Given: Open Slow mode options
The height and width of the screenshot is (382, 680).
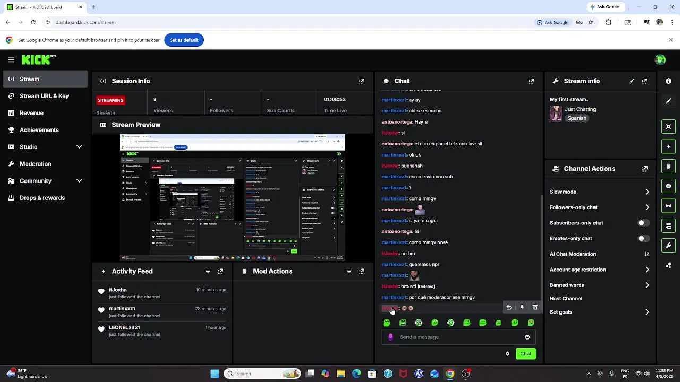Looking at the screenshot, I should pos(599,192).
